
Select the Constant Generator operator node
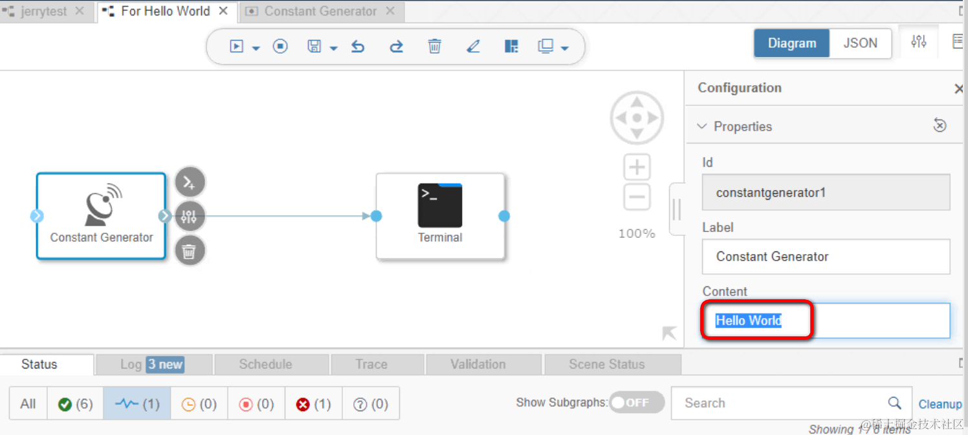(x=101, y=216)
